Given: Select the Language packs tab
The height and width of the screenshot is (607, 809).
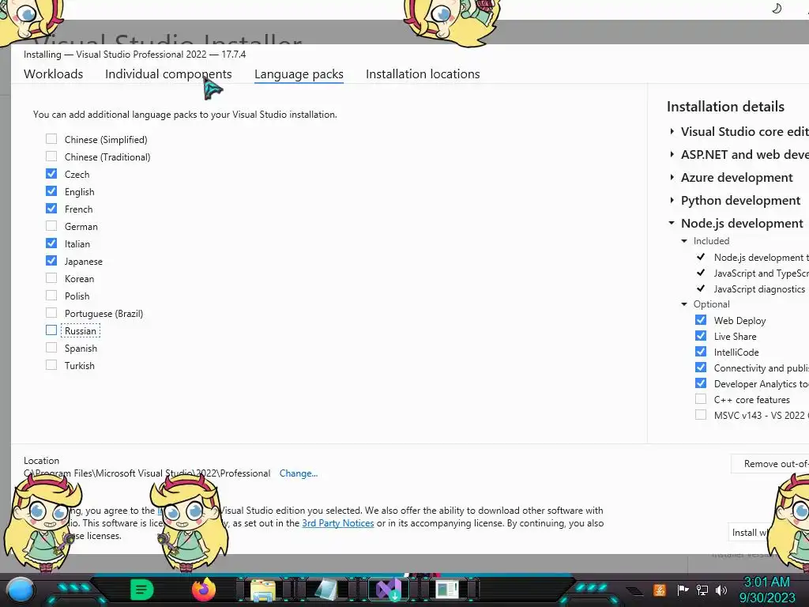Looking at the screenshot, I should pyautogui.click(x=299, y=74).
